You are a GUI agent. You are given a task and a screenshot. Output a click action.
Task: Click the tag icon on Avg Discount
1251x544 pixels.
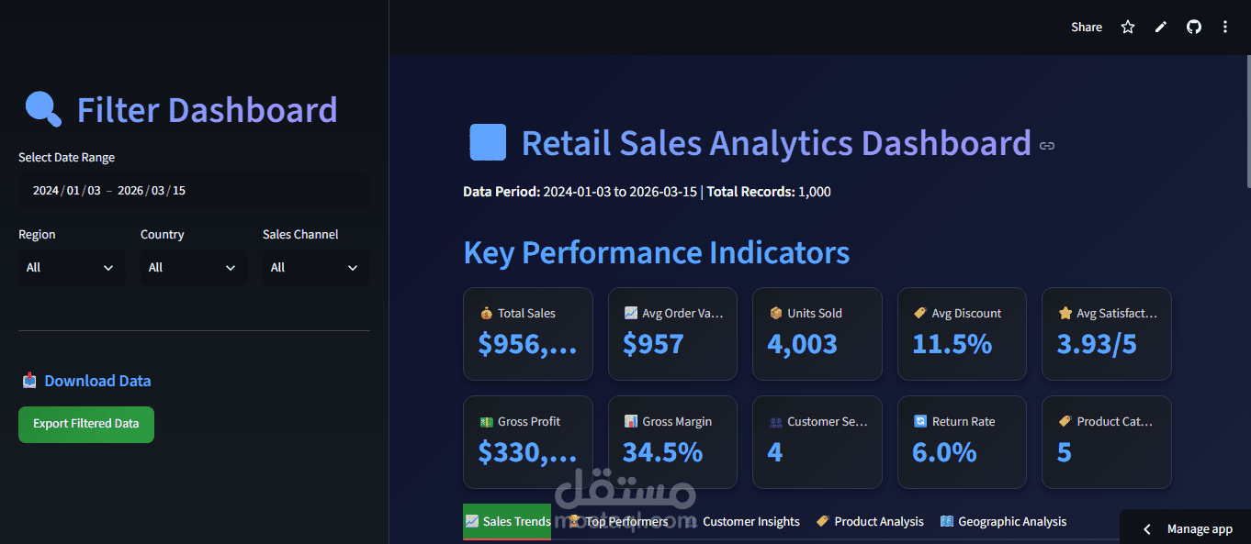tap(919, 313)
